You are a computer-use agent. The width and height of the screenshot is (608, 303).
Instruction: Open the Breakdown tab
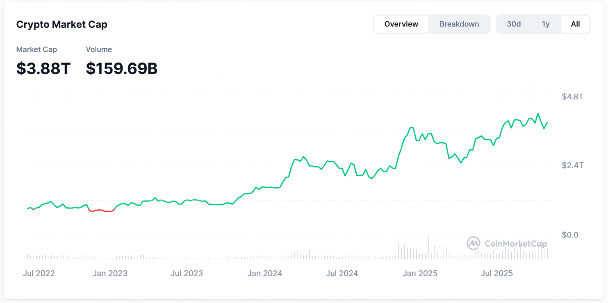pos(459,24)
